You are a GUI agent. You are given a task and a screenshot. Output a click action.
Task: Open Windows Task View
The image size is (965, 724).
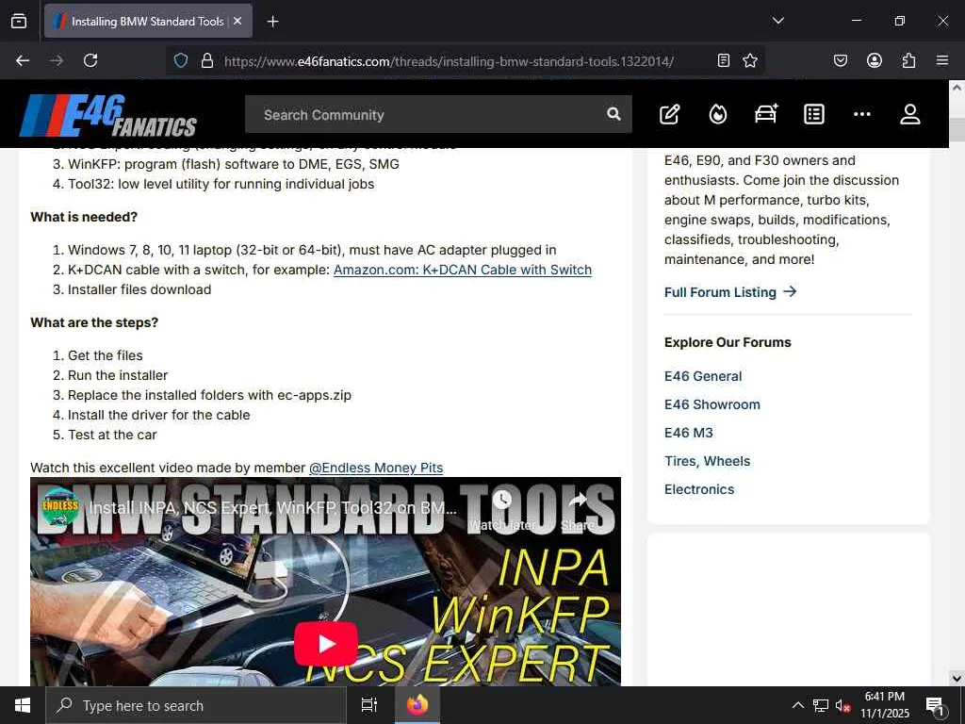point(369,705)
